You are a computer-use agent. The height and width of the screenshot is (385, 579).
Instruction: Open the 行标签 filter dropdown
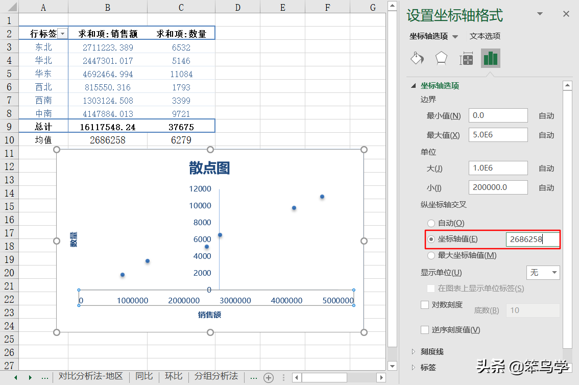[63, 34]
